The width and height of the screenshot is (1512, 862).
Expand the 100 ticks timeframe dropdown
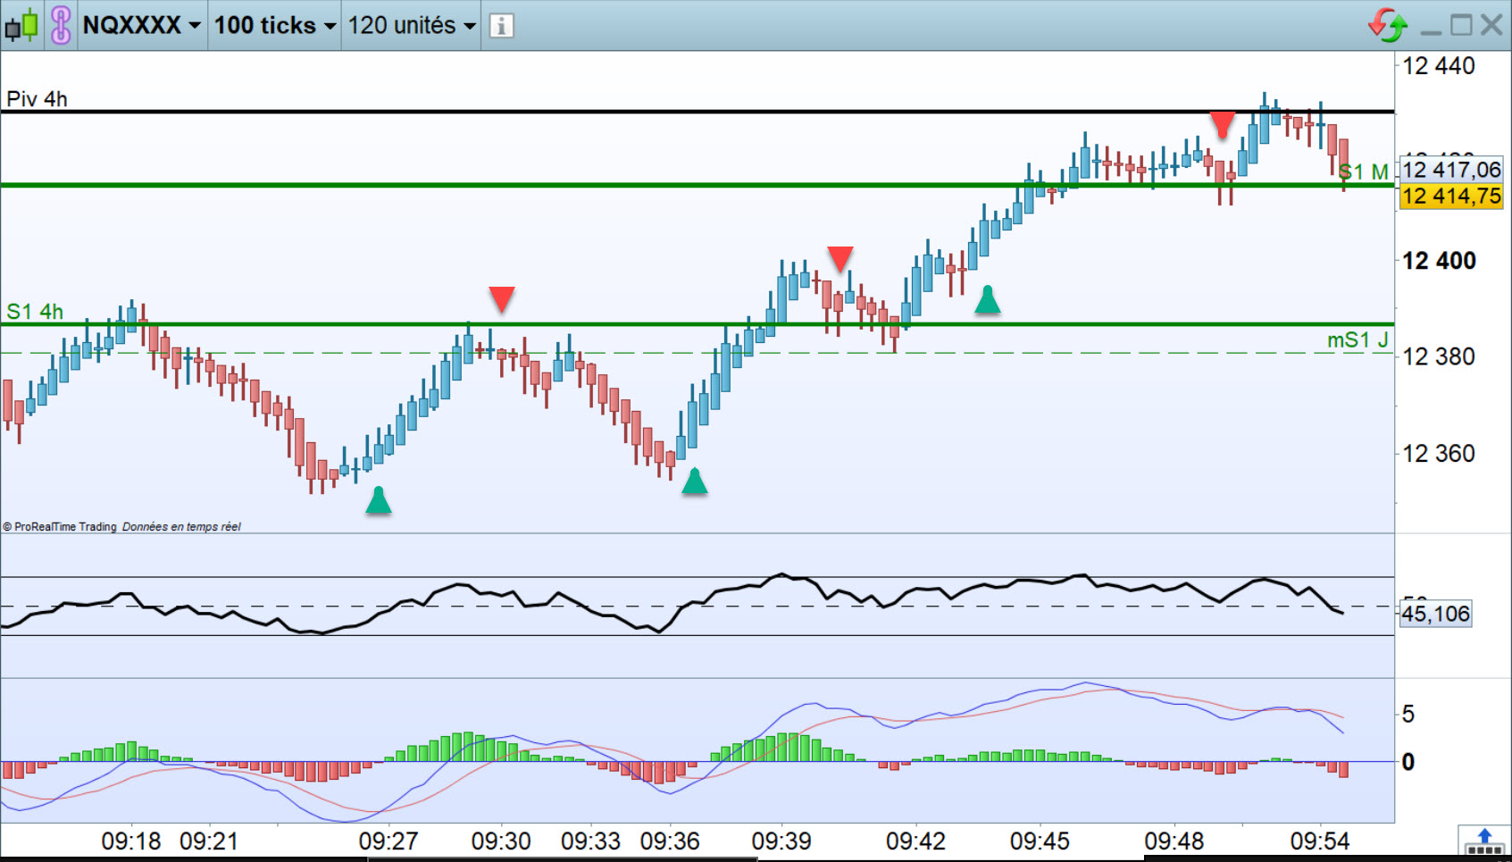point(275,25)
